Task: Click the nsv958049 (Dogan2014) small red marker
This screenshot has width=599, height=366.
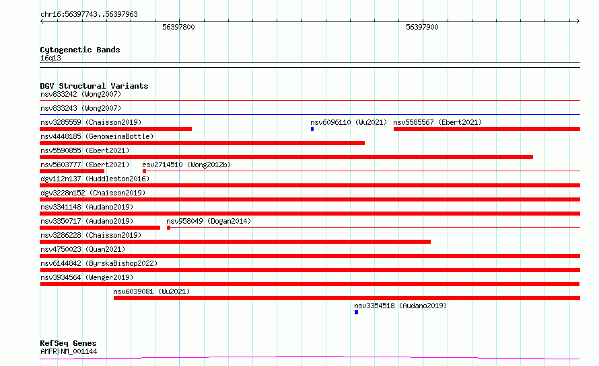Action: pos(168,228)
